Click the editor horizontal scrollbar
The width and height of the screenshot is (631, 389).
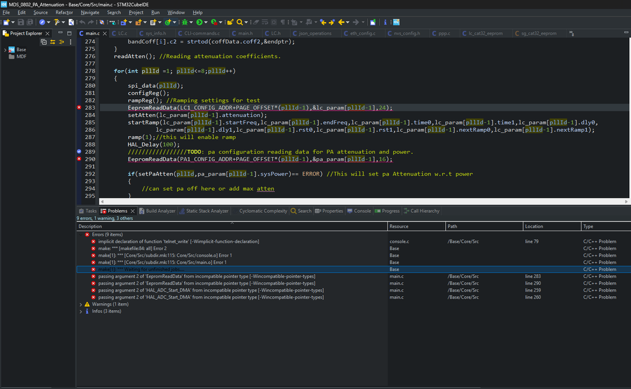point(364,201)
